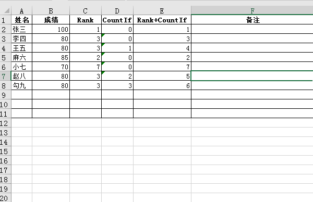Image resolution: width=313 pixels, height=202 pixels.
Task: Select the score cell with 100
Action: [x=51, y=29]
